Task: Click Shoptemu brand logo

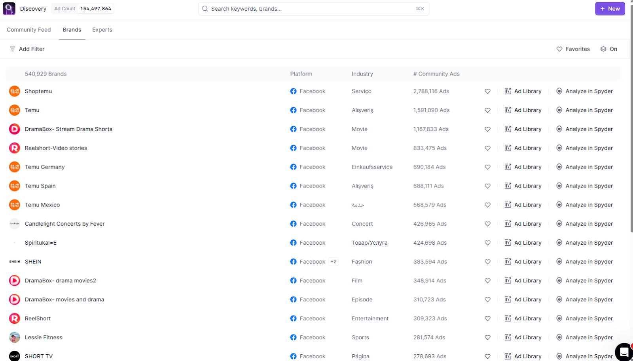Action: (15, 91)
